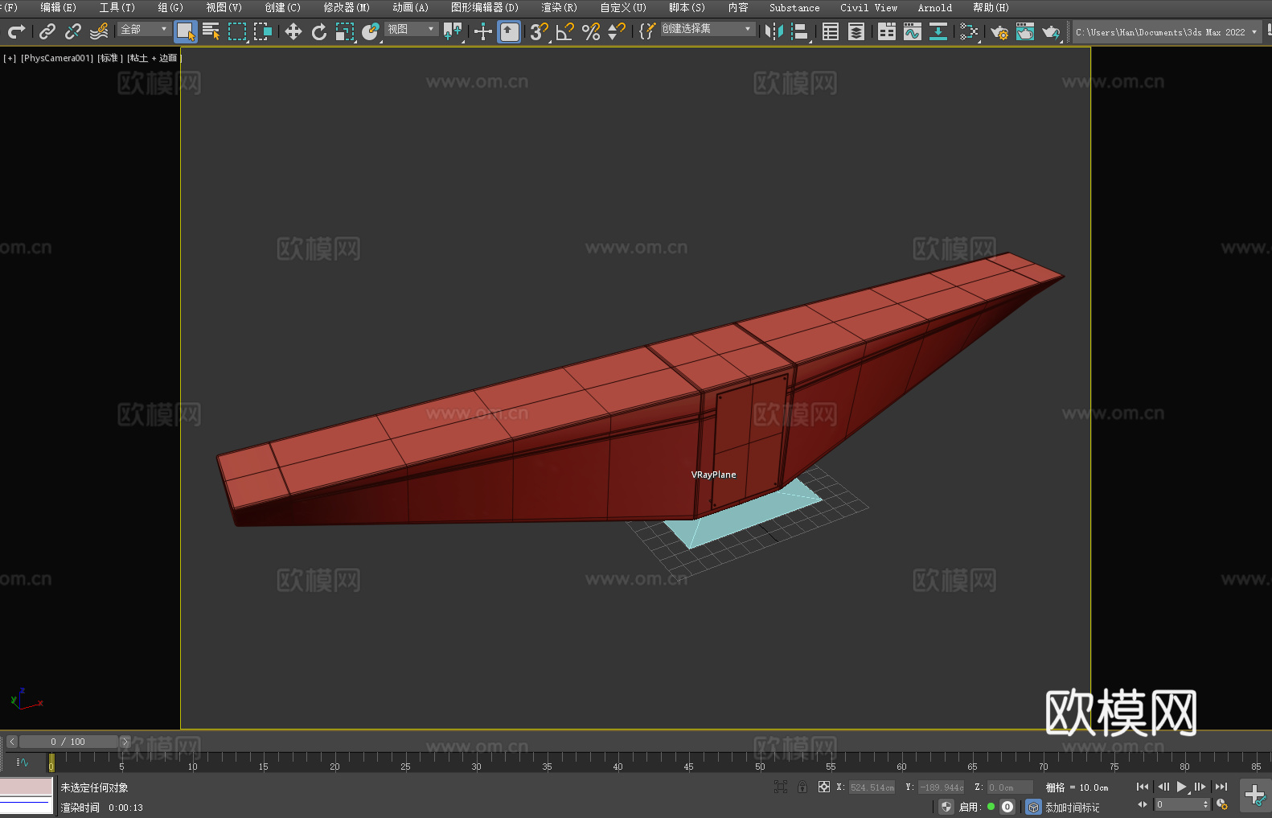Open PhysCamera001 viewport label menu
The image size is (1272, 818).
click(57, 58)
